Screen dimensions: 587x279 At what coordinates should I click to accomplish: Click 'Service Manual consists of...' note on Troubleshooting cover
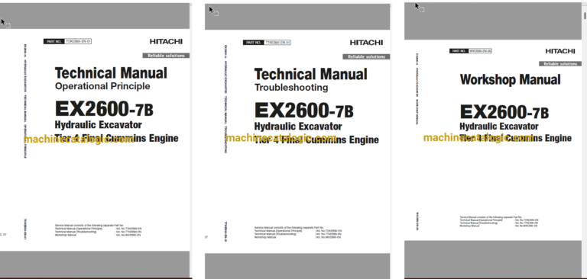point(298,232)
